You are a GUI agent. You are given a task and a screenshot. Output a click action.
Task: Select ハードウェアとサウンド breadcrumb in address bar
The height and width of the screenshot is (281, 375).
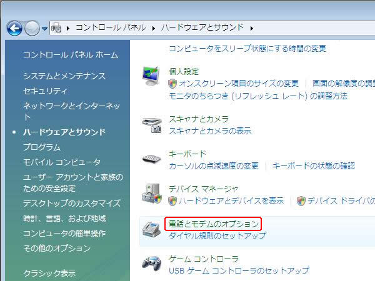click(x=202, y=27)
